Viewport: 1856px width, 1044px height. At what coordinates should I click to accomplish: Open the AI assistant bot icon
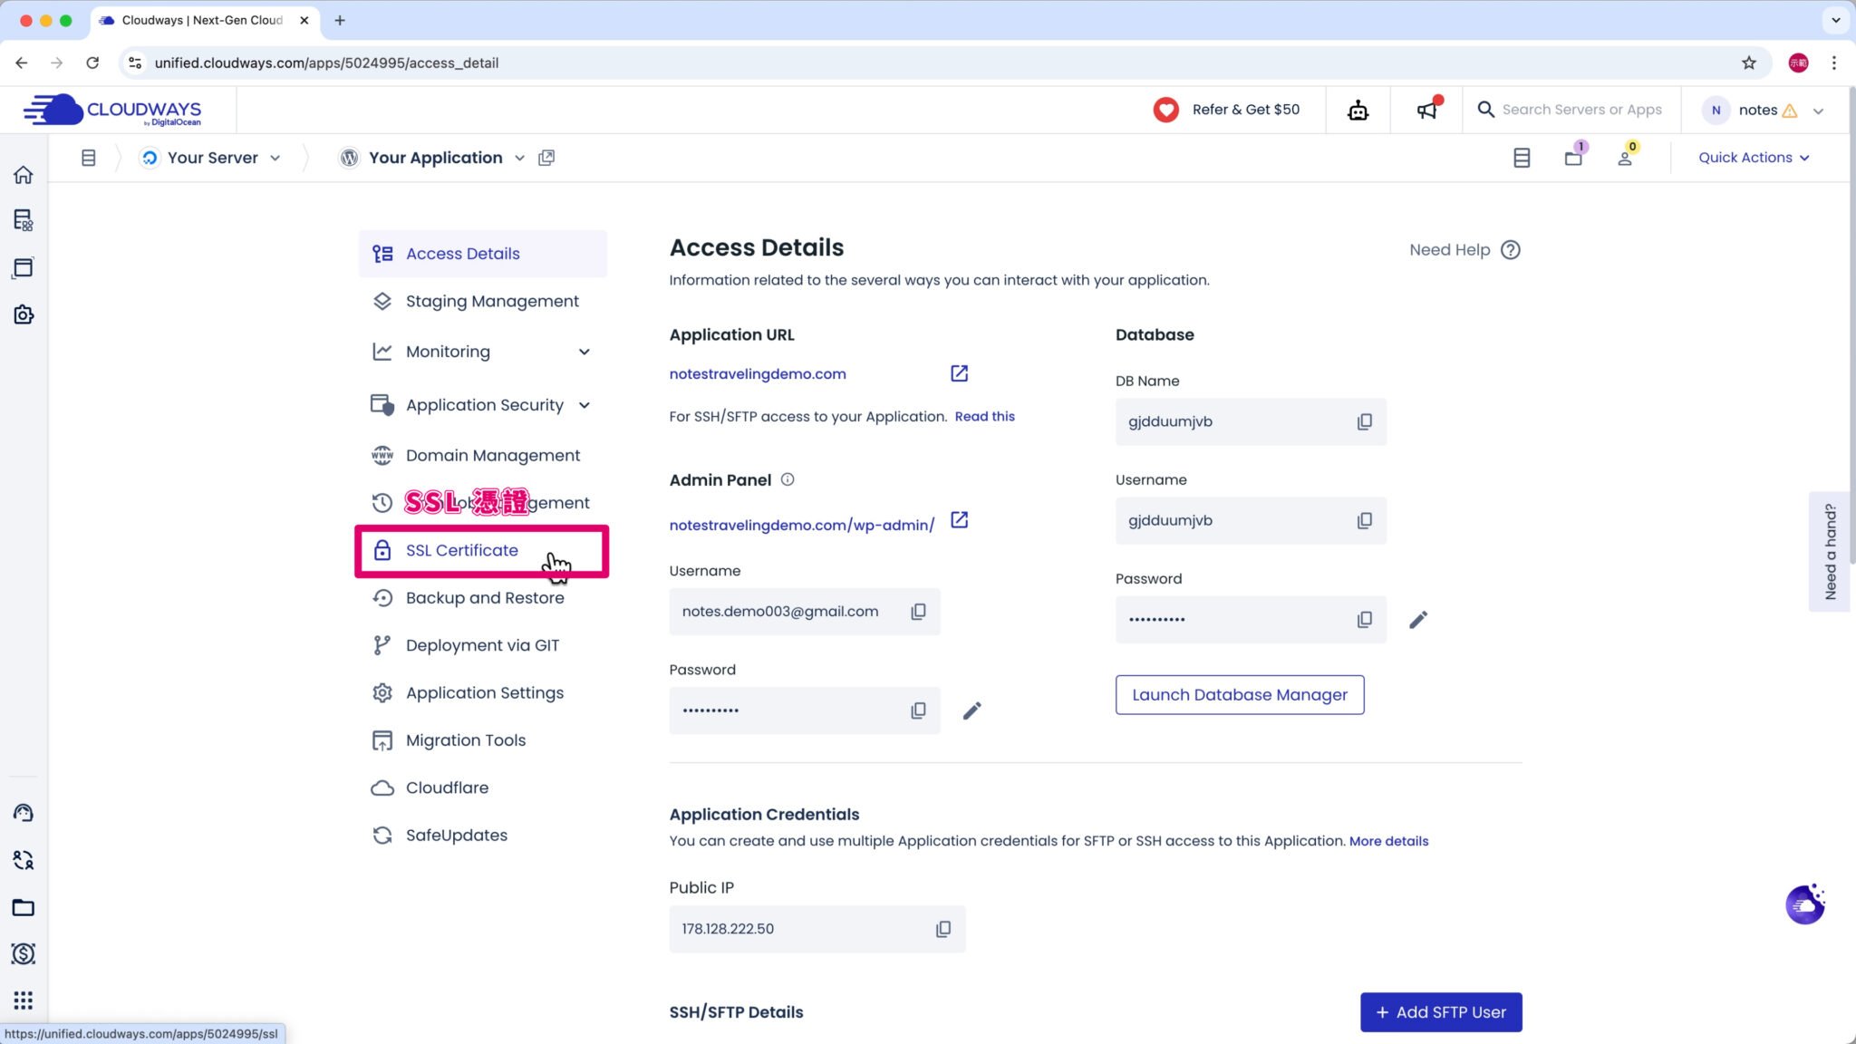click(x=1357, y=110)
